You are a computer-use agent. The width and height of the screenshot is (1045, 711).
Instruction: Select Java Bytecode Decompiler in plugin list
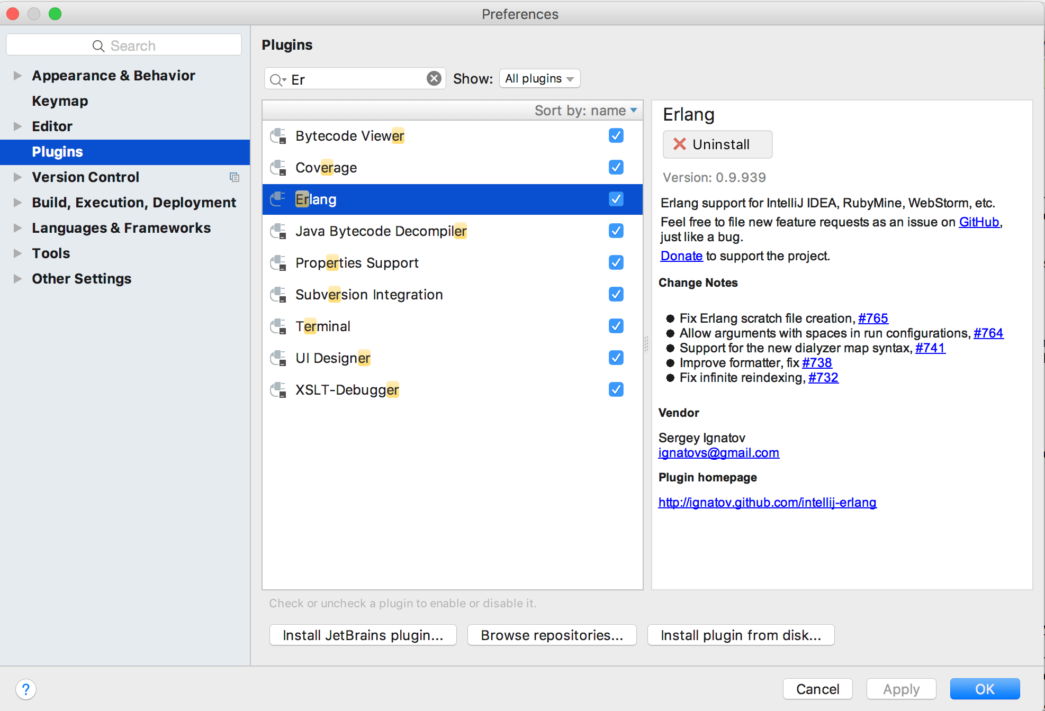coord(381,231)
